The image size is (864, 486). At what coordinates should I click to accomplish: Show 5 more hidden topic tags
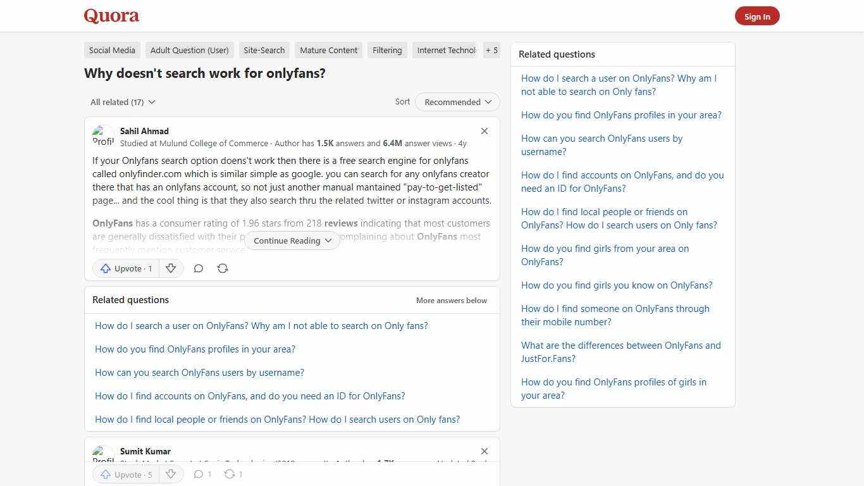[x=491, y=50]
